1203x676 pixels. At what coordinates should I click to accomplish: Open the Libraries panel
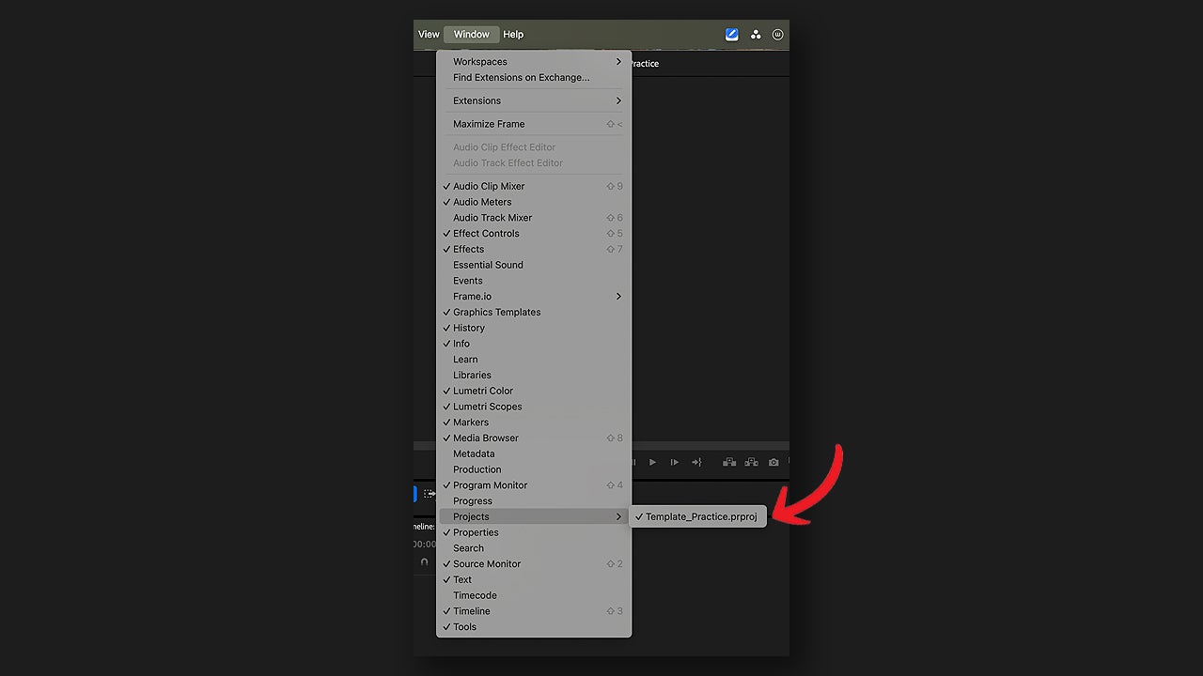coord(534,375)
